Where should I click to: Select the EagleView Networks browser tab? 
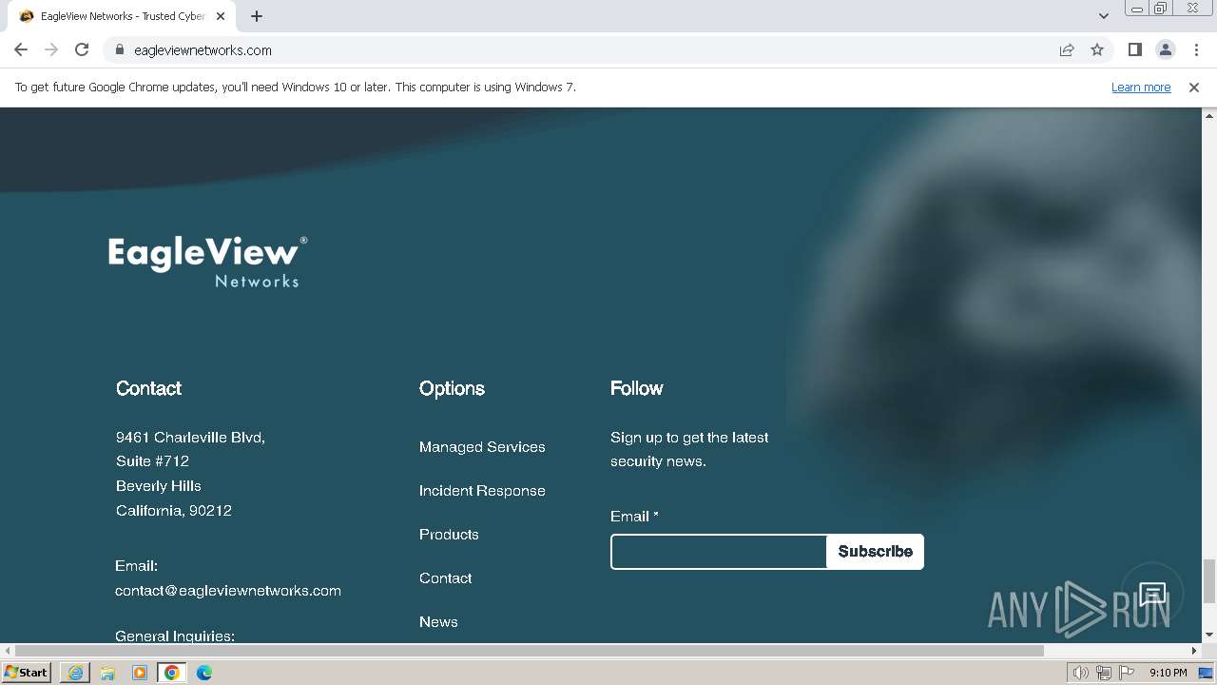tap(124, 16)
